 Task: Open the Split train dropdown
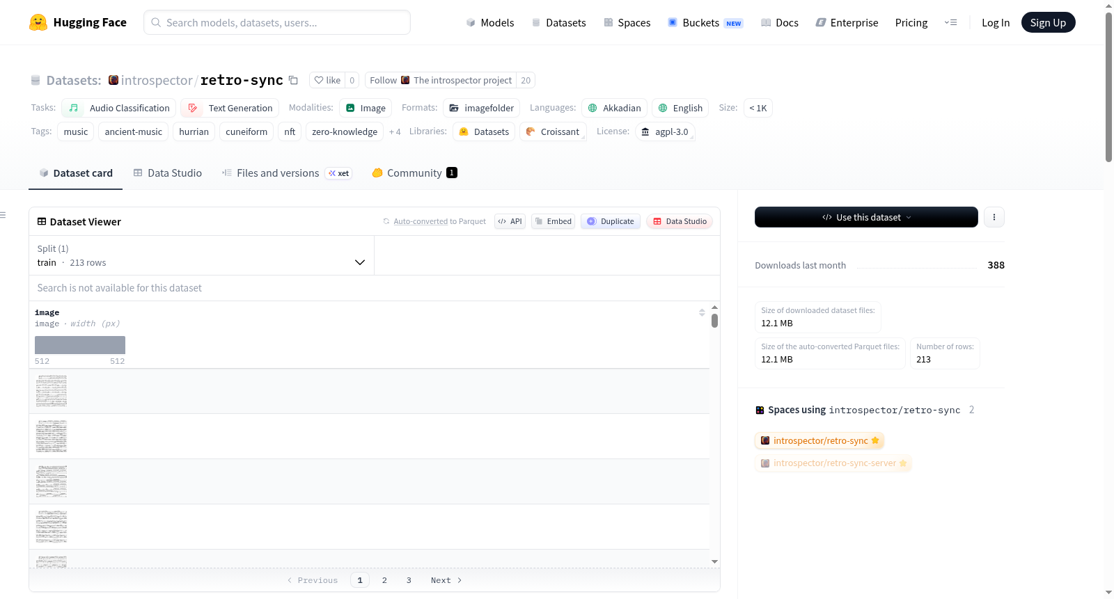pos(201,255)
